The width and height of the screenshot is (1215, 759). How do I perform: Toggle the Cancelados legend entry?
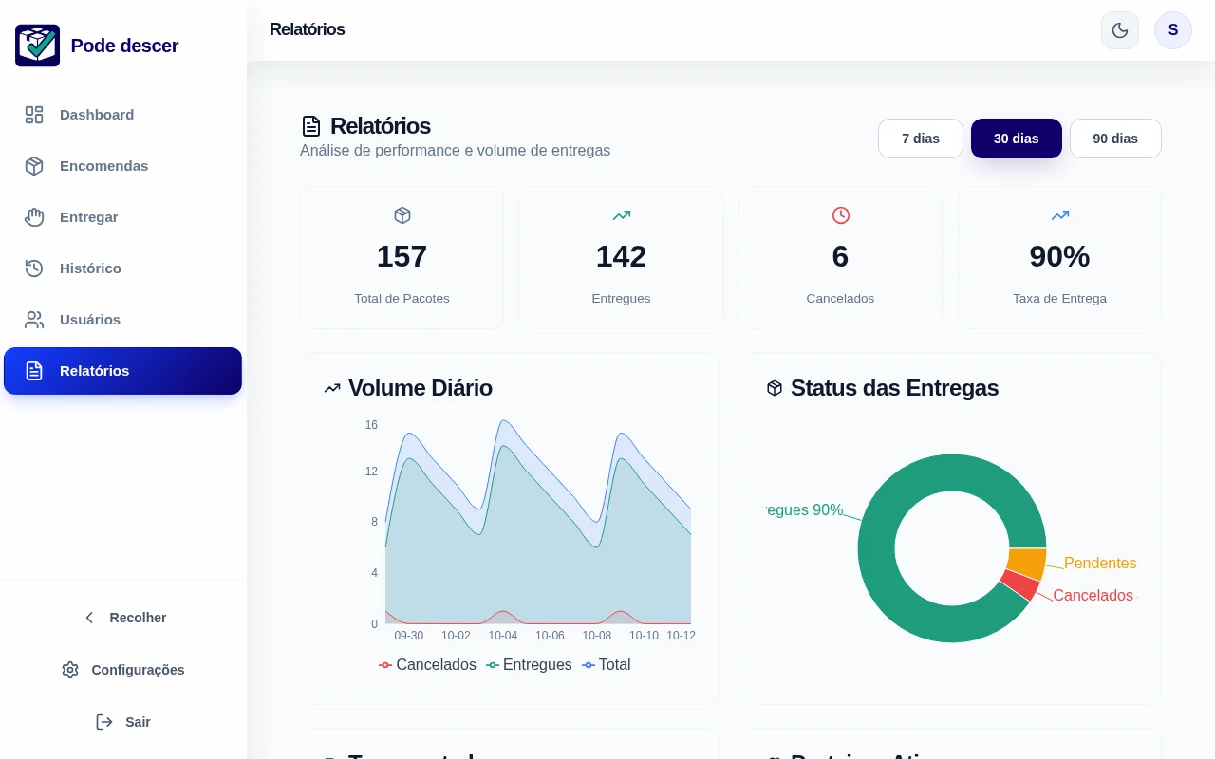point(427,665)
